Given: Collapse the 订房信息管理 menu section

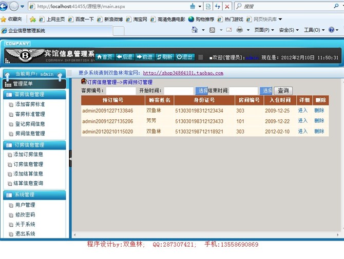Looking at the screenshot, I should click(35, 145).
